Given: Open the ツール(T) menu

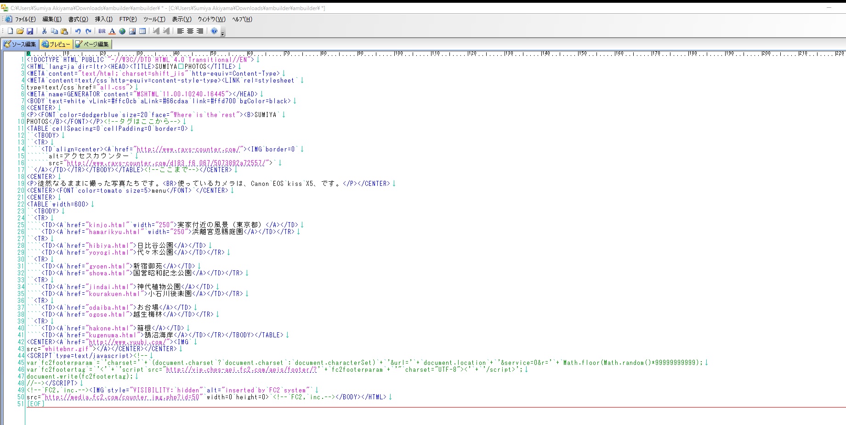Looking at the screenshot, I should click(x=154, y=19).
